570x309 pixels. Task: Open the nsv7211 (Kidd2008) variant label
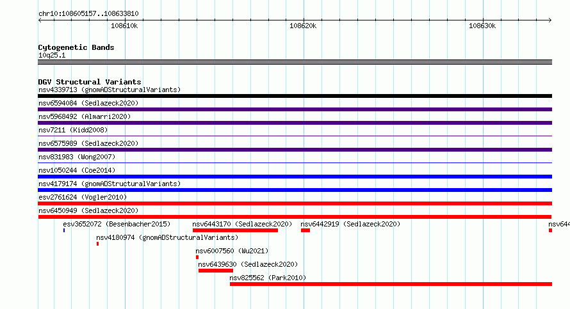73,130
